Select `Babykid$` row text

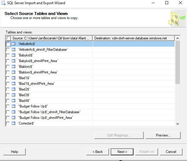pyautogui.click(x=26, y=55)
